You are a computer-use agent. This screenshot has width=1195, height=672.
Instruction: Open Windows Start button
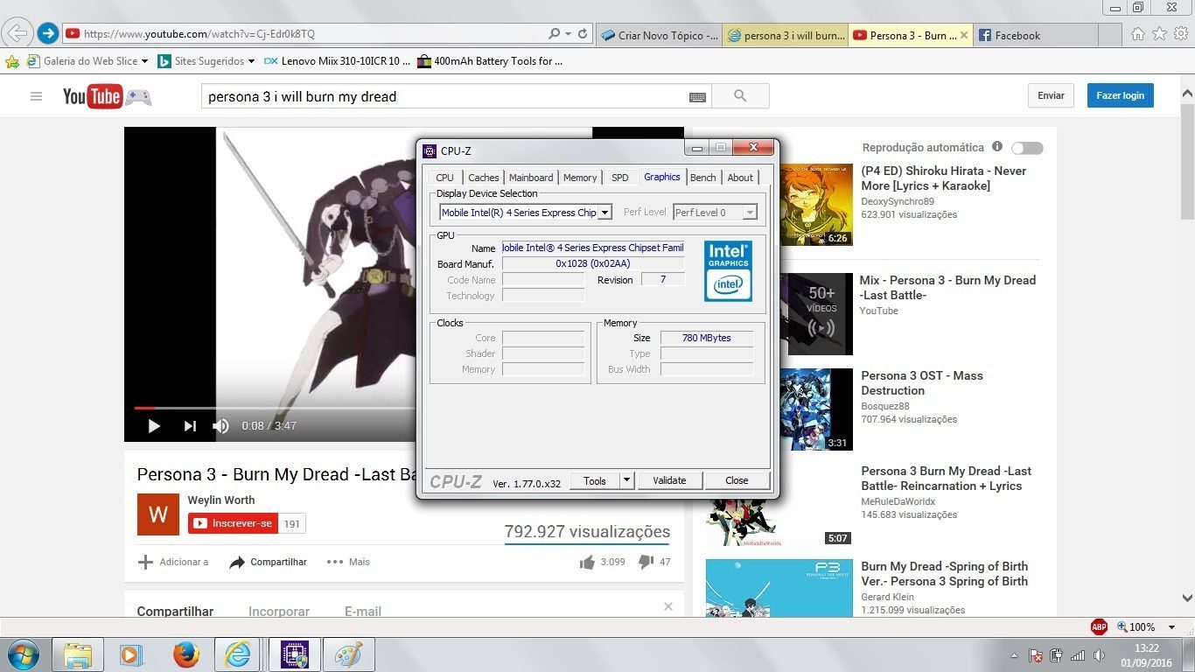(22, 654)
